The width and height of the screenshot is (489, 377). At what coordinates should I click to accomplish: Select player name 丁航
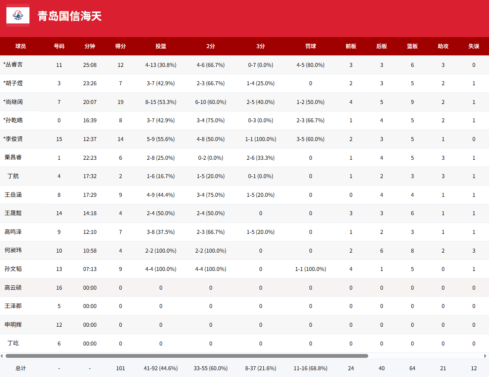(x=13, y=176)
